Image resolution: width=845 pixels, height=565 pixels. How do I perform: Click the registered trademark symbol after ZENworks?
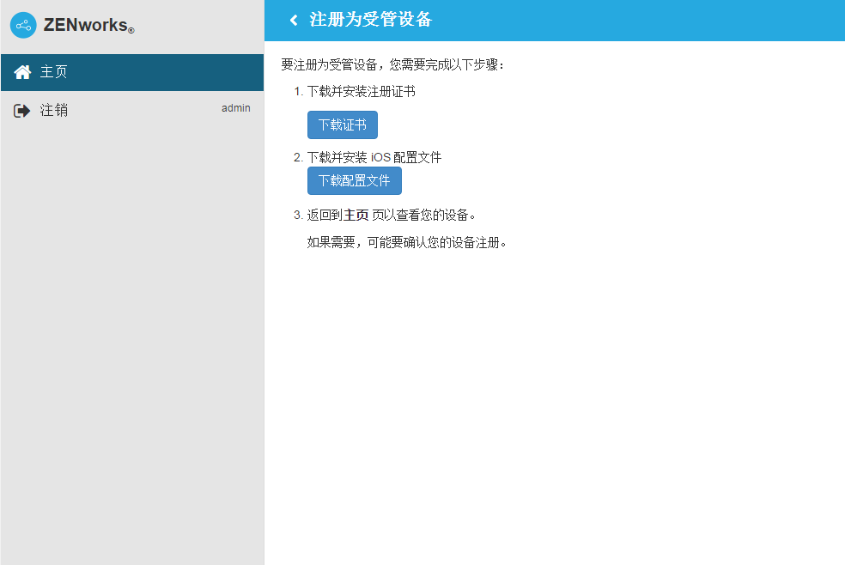coord(131,31)
